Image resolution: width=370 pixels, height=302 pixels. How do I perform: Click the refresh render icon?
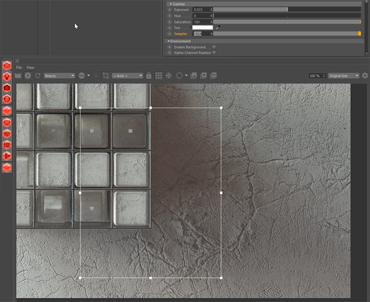tap(37, 75)
